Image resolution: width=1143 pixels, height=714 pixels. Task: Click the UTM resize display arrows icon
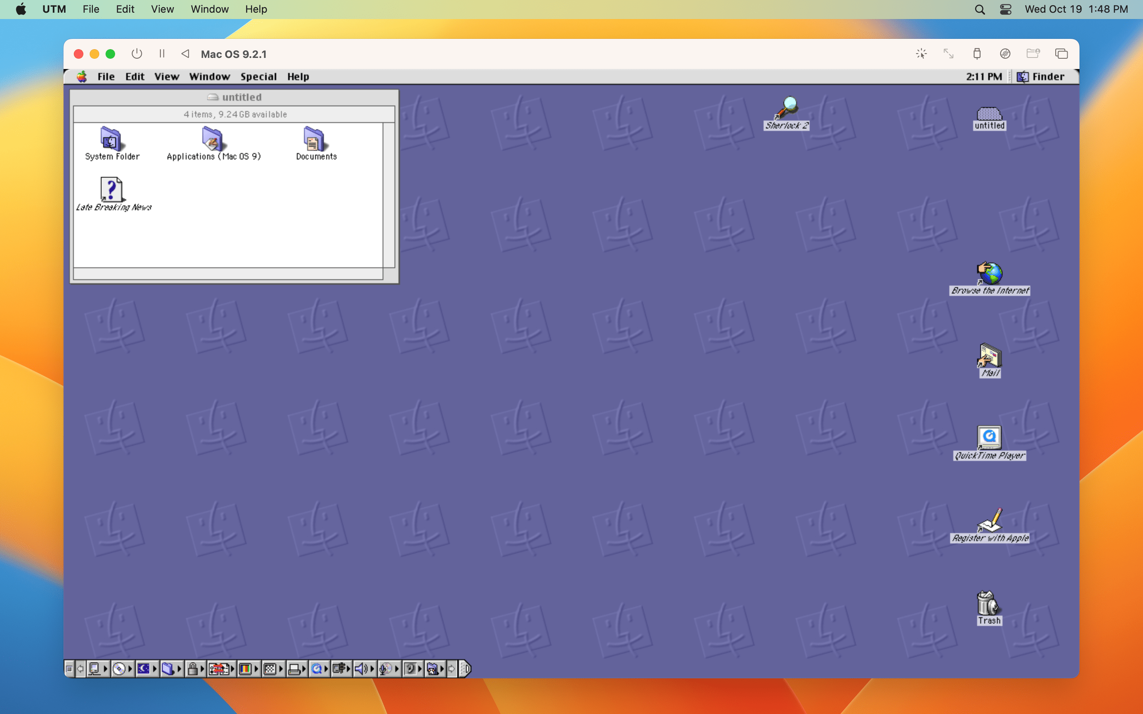(949, 54)
